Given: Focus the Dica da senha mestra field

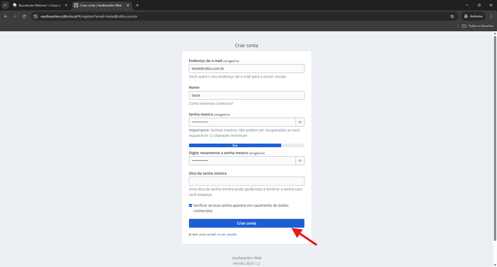Looking at the screenshot, I should (x=246, y=181).
